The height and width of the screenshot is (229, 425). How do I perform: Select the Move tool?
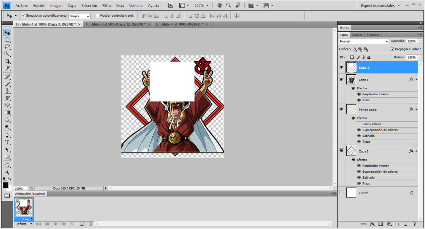(7, 33)
